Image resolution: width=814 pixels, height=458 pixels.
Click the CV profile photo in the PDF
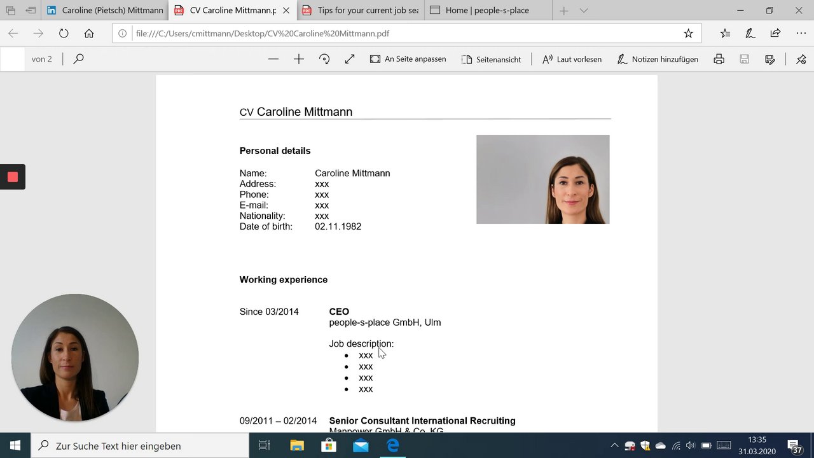[x=543, y=179]
